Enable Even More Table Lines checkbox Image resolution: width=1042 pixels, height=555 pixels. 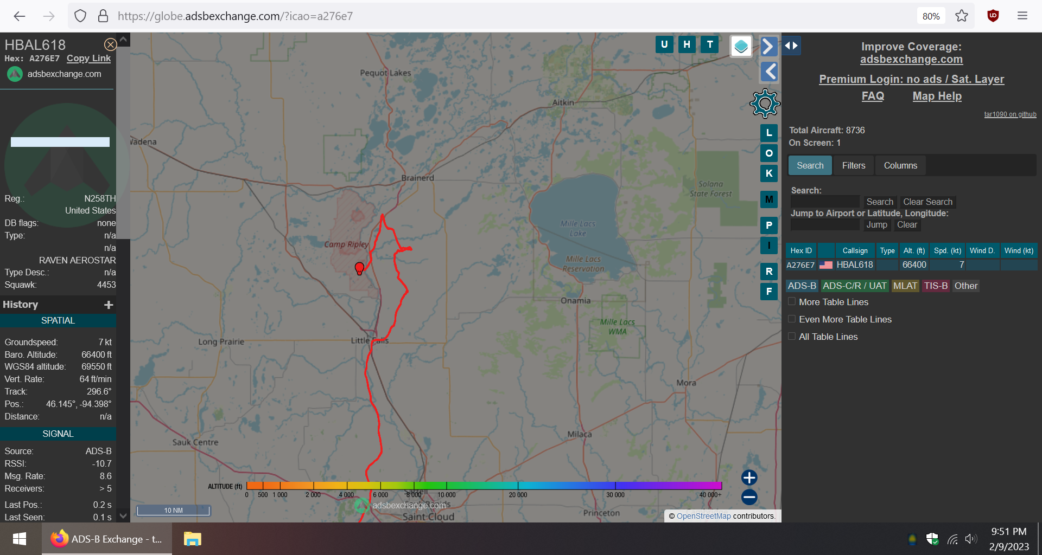792,319
